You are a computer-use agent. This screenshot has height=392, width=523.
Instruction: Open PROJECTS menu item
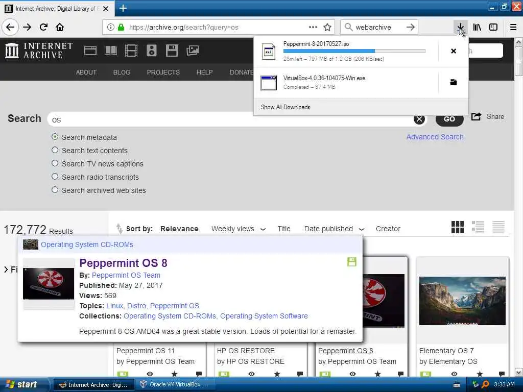click(163, 72)
